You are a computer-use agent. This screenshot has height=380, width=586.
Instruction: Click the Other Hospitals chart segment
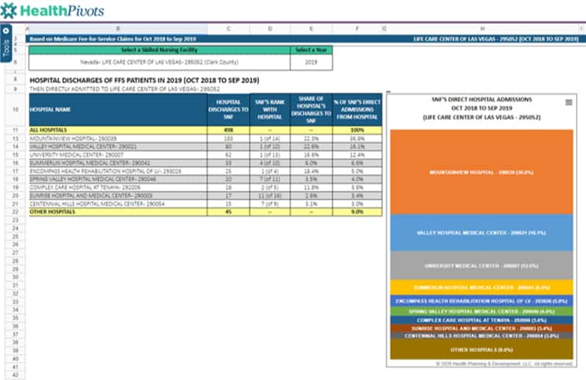coord(482,349)
